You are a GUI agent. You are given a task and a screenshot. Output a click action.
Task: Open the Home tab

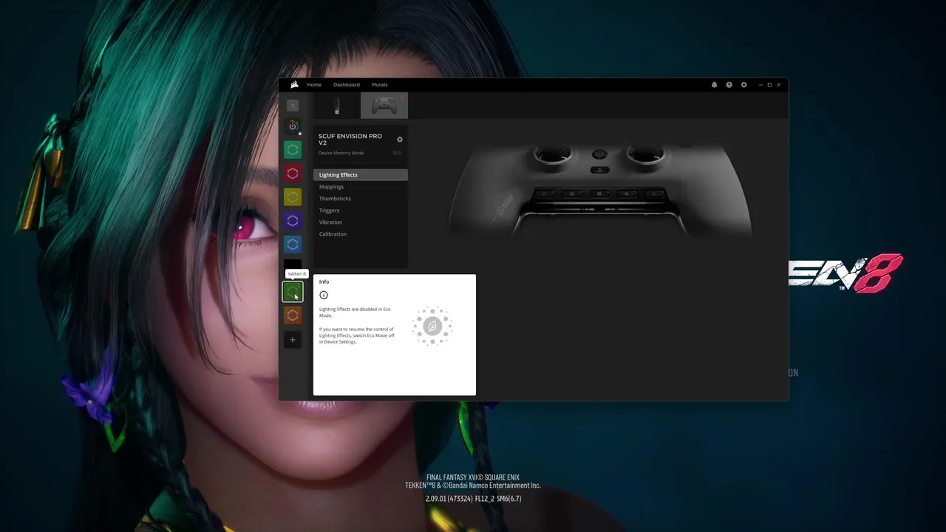coord(314,84)
